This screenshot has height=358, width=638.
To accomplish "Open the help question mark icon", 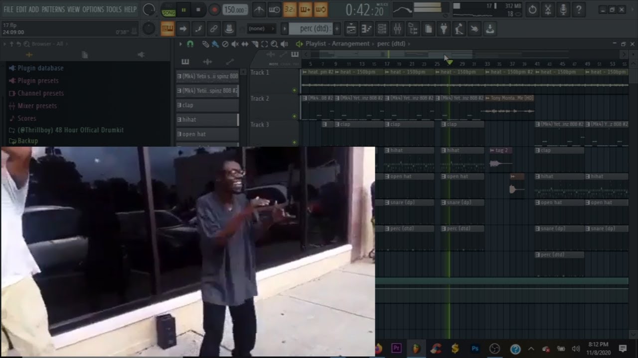I will click(x=579, y=9).
